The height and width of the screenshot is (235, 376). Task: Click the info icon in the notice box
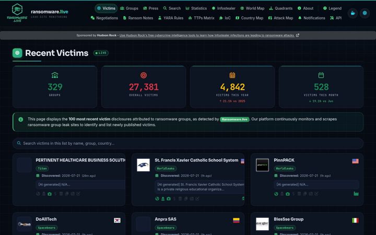coord(20,120)
